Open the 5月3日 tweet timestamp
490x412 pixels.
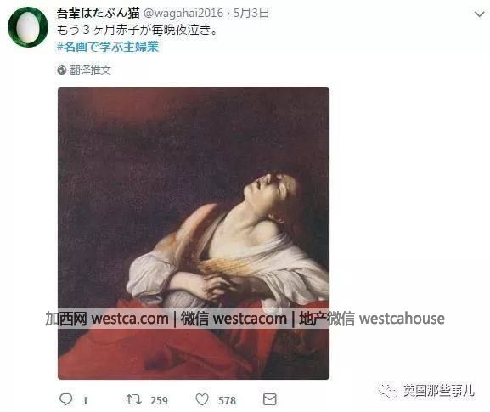coord(251,13)
